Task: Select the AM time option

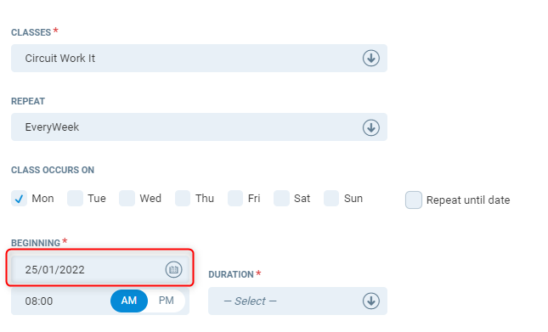Action: (x=129, y=301)
